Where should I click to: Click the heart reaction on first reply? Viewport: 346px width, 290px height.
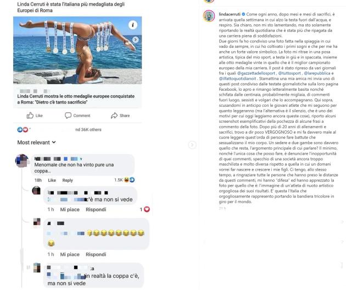pyautogui.click(x=147, y=209)
